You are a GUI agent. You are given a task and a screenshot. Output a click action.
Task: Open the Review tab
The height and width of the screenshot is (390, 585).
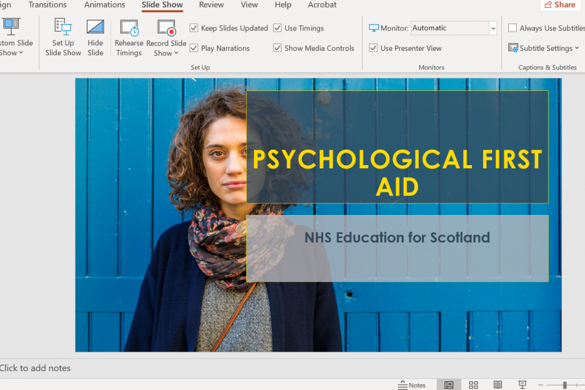(211, 5)
